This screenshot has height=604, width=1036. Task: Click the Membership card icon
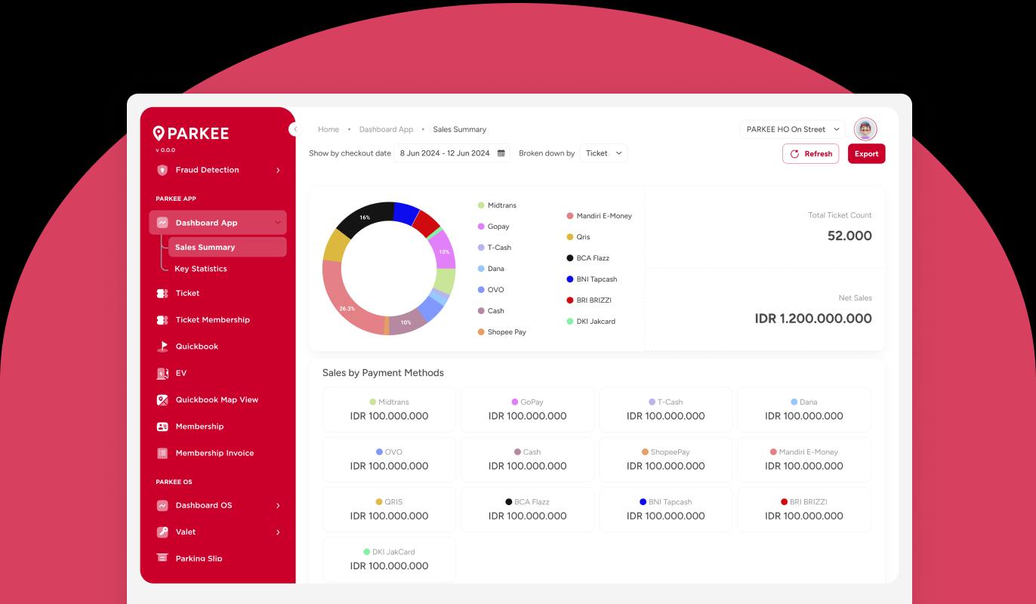point(162,427)
